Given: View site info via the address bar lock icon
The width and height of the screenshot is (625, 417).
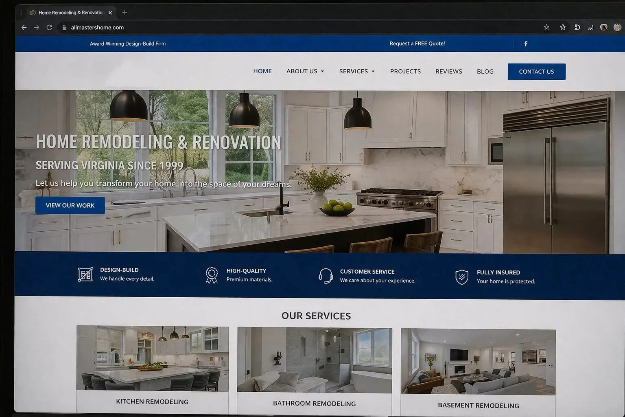Looking at the screenshot, I should (64, 27).
